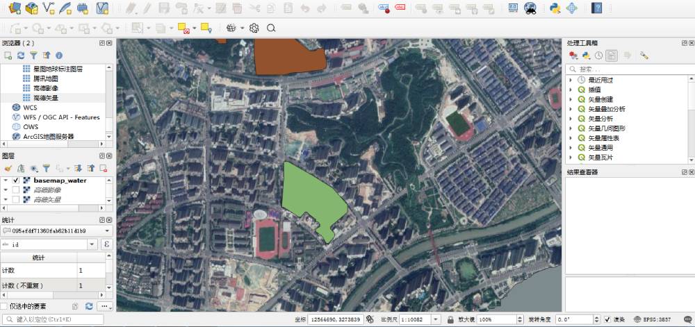This screenshot has height=327, width=695.
Task: Open the Python console
Action: tap(555, 8)
